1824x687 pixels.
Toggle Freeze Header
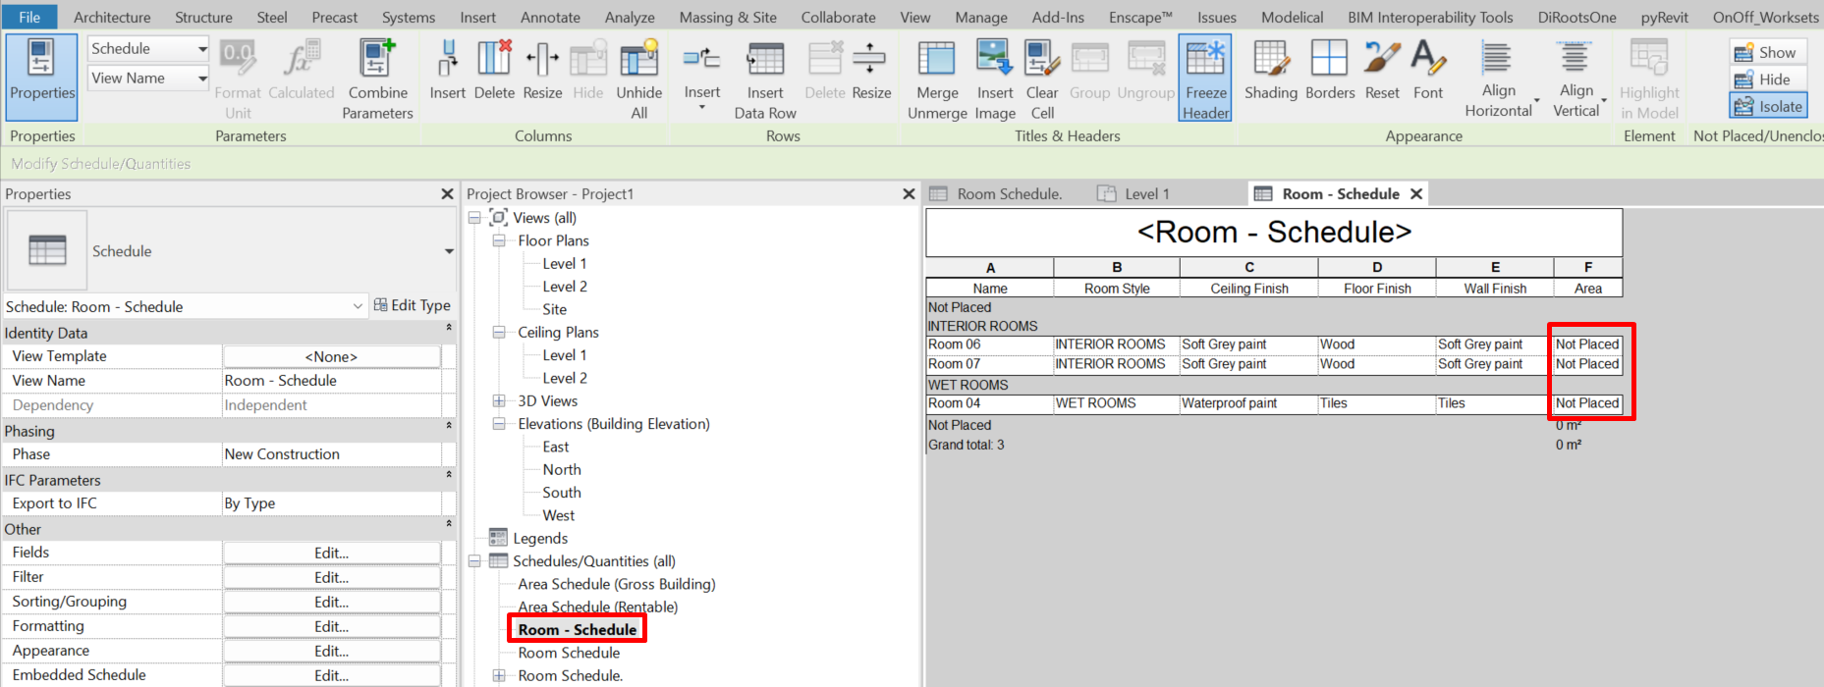point(1205,78)
